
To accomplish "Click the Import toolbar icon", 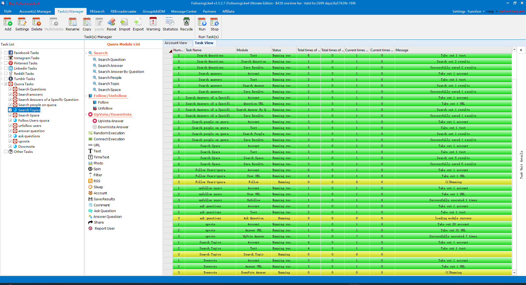I will pos(124,24).
